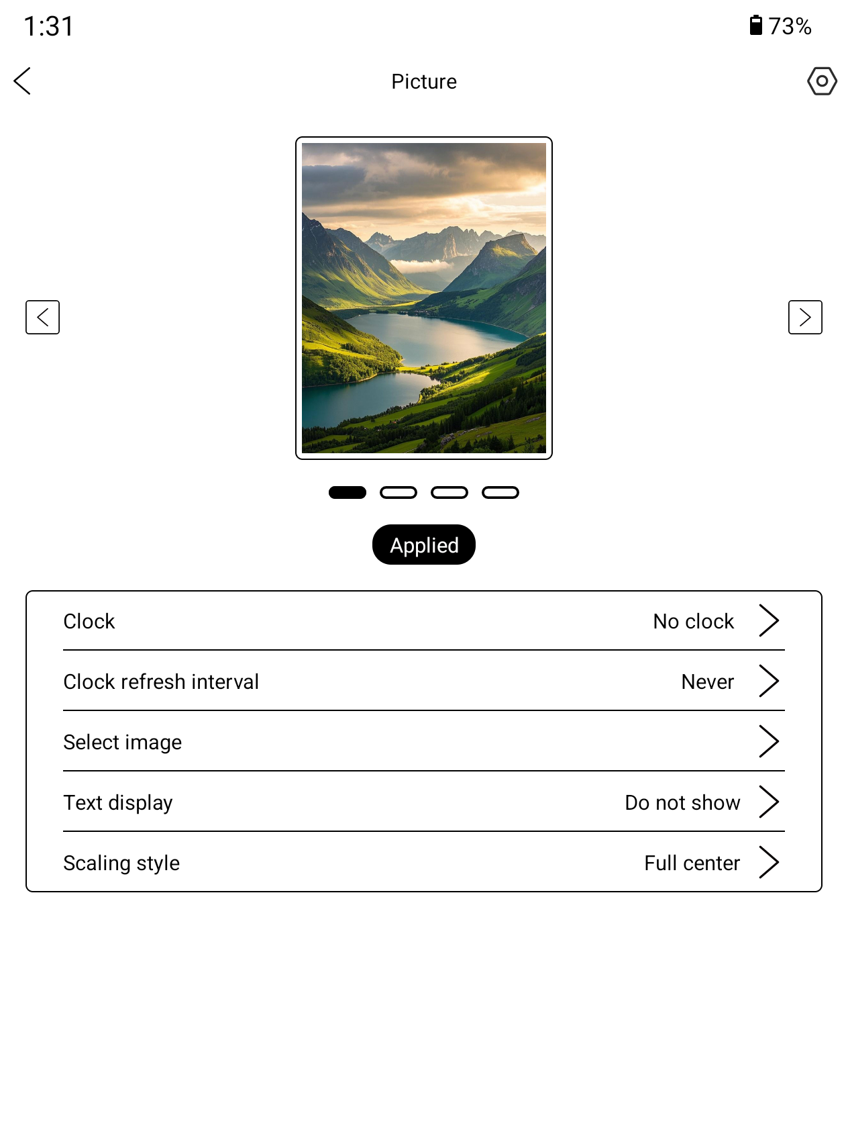
Task: Open Scaling style chevron
Action: click(768, 862)
